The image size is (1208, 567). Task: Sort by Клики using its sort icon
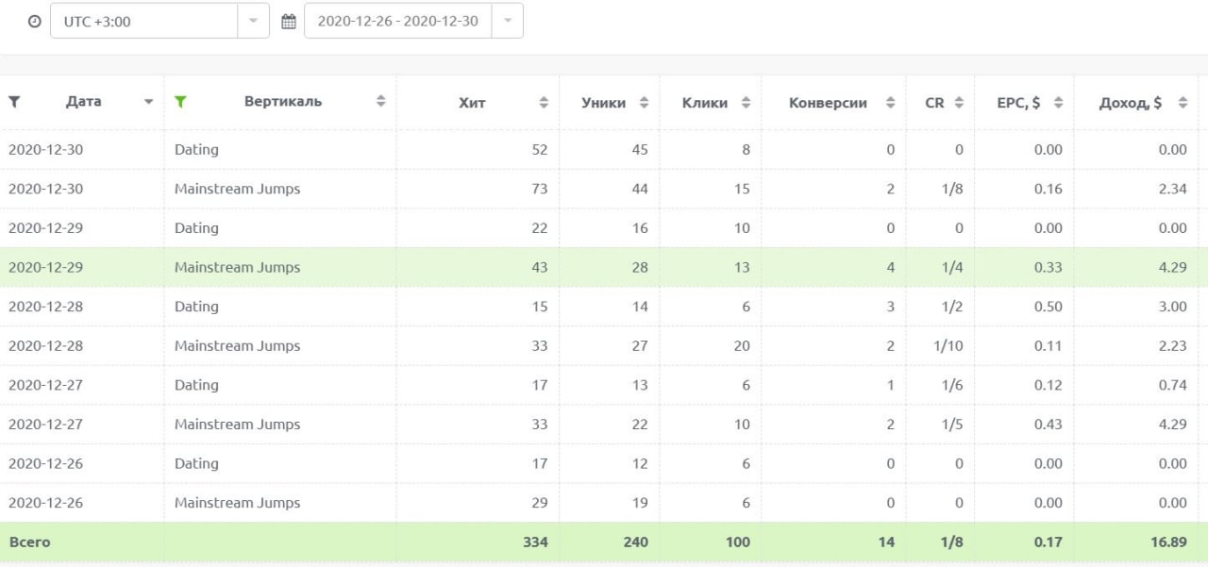[x=746, y=103]
